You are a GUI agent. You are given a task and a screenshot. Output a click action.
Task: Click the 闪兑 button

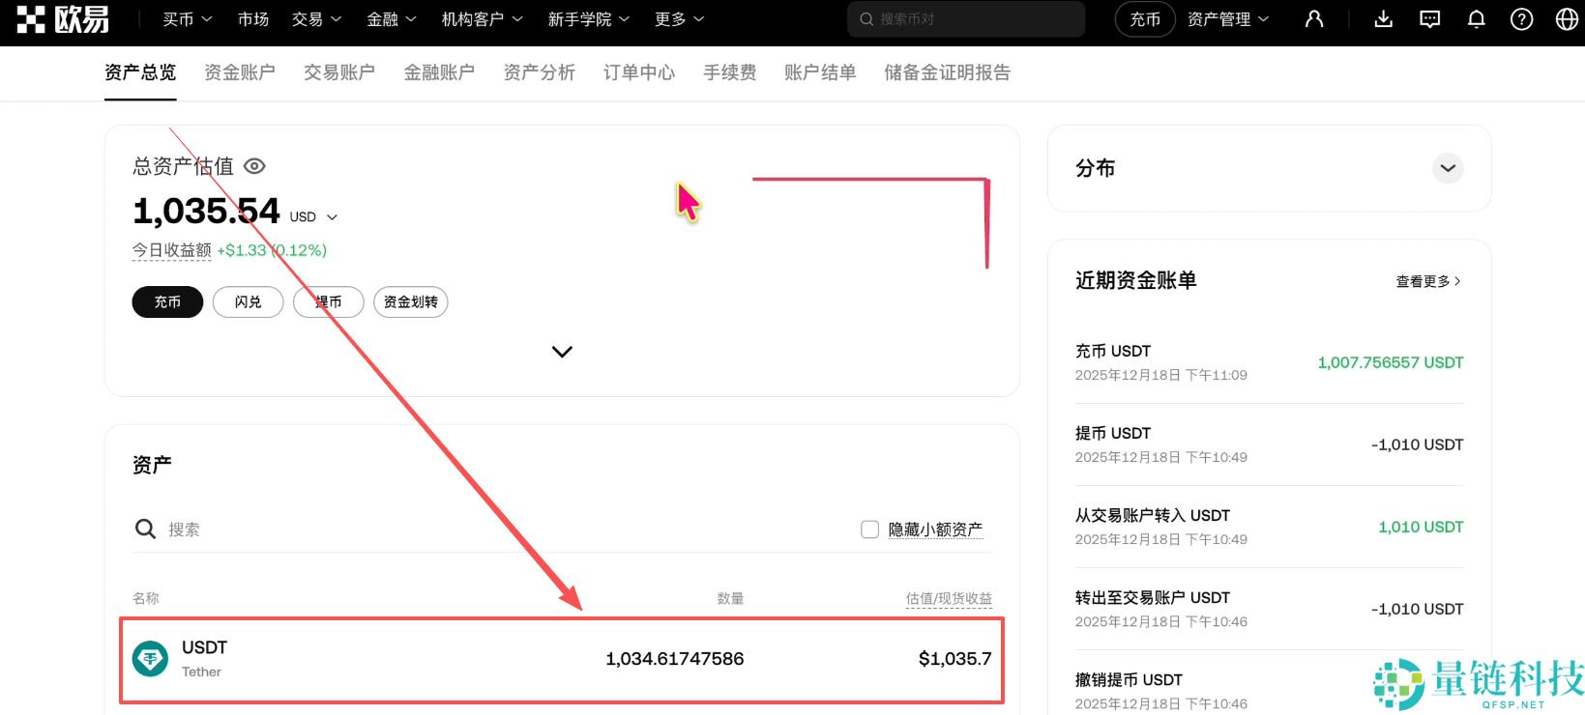248,301
